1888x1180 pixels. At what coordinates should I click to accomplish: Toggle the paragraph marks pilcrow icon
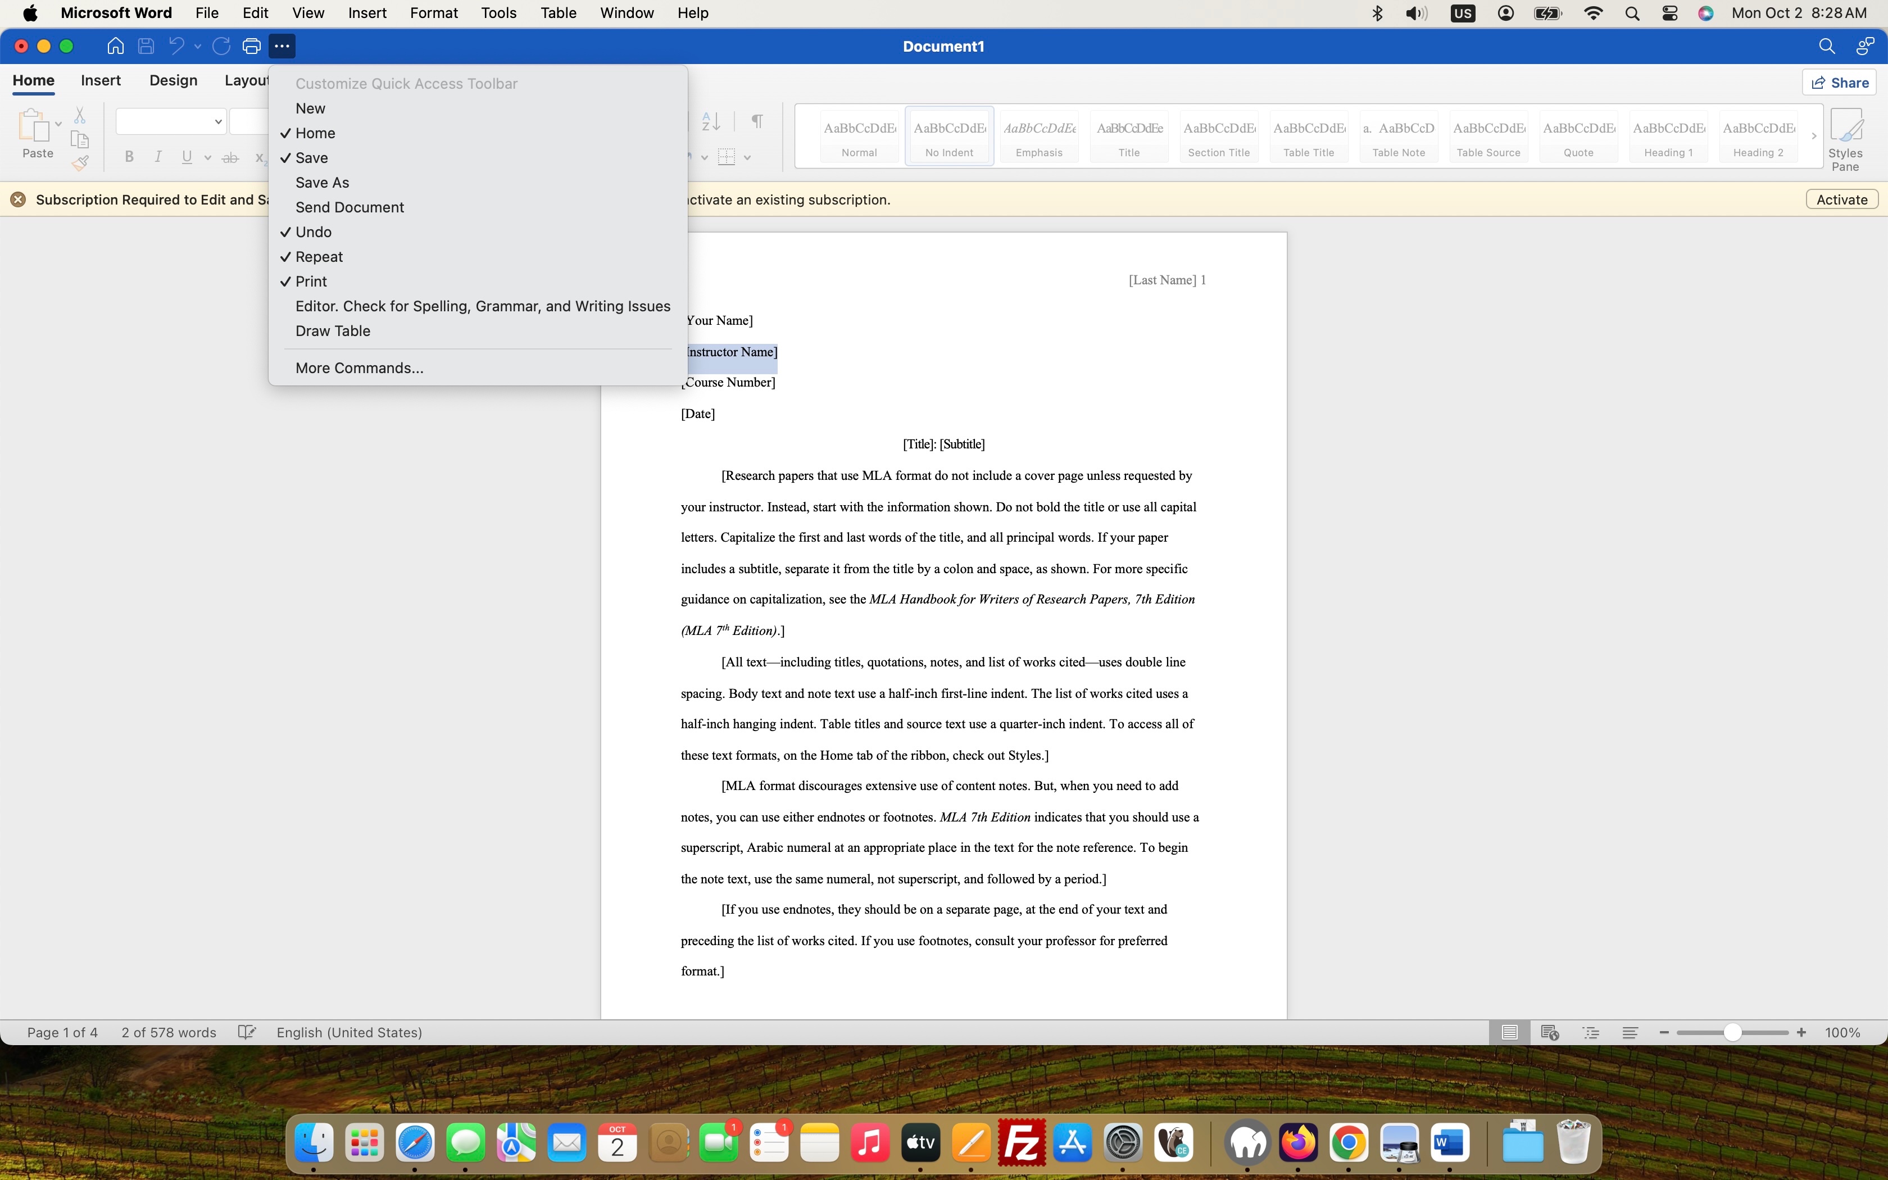tap(757, 121)
